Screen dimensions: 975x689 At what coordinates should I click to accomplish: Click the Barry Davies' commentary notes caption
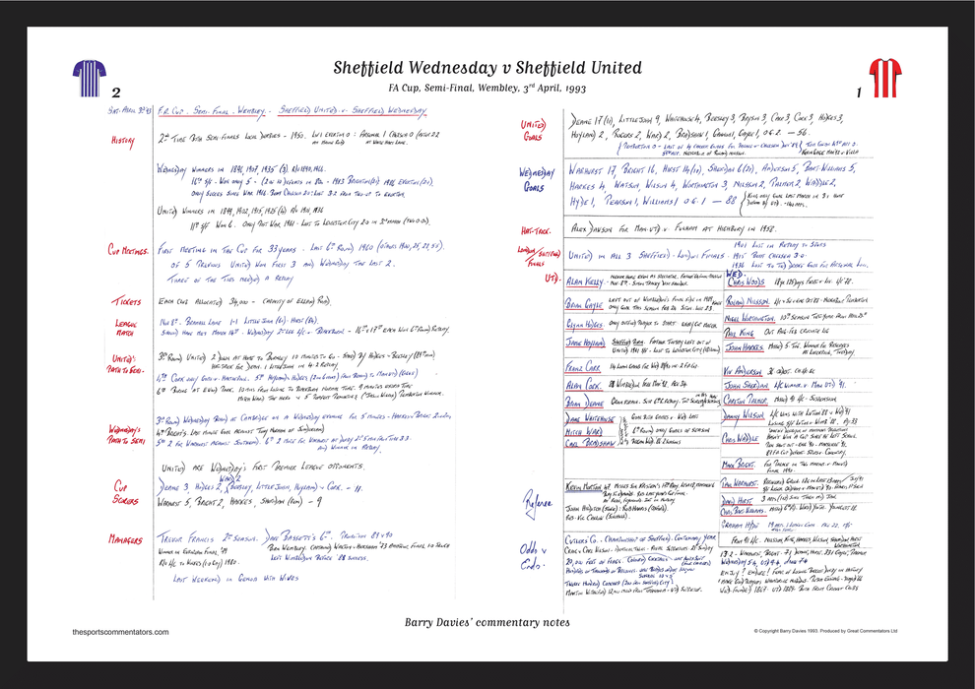pyautogui.click(x=487, y=622)
